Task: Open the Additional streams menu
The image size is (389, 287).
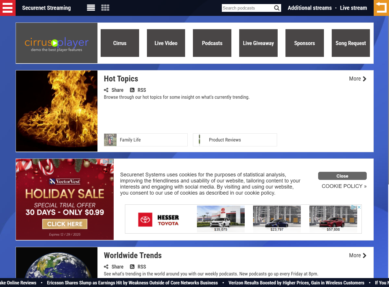Action: (309, 8)
